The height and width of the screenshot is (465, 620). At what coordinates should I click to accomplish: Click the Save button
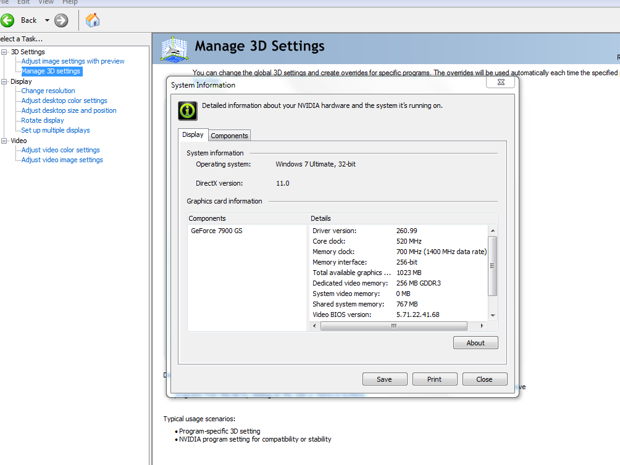pos(384,379)
